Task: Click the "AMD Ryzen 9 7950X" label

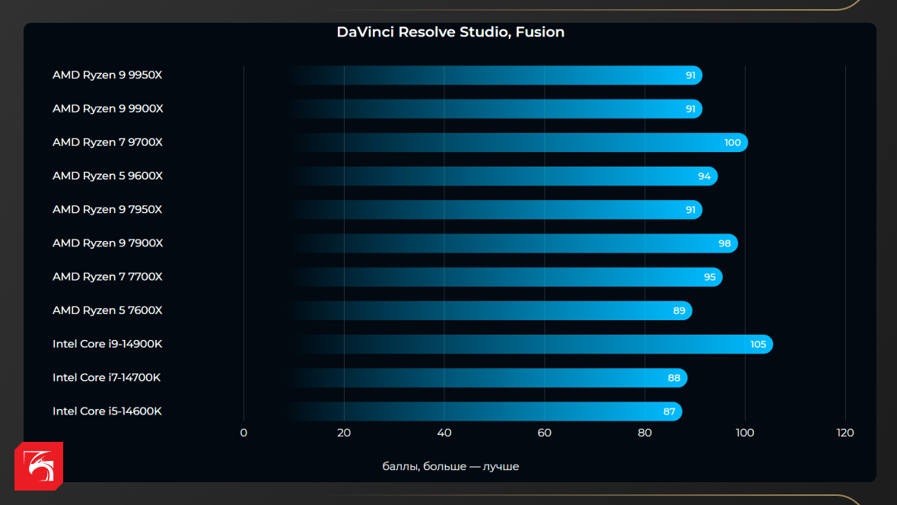Action: point(107,209)
